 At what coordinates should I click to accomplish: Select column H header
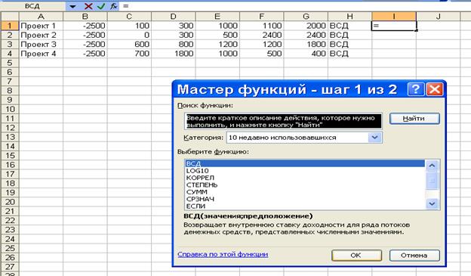[350, 17]
